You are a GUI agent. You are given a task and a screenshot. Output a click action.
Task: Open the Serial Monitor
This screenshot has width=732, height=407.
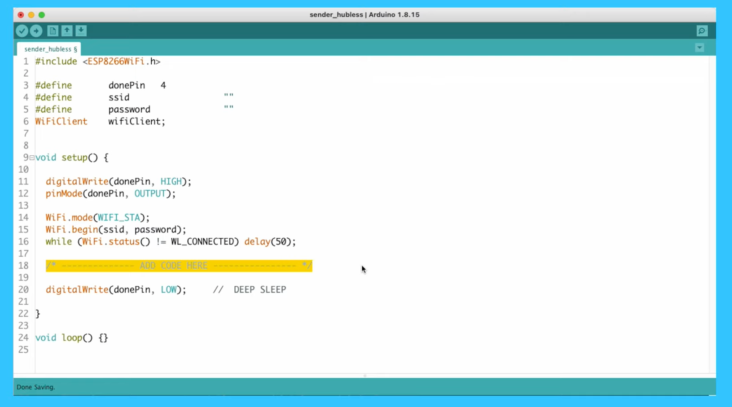[701, 31]
